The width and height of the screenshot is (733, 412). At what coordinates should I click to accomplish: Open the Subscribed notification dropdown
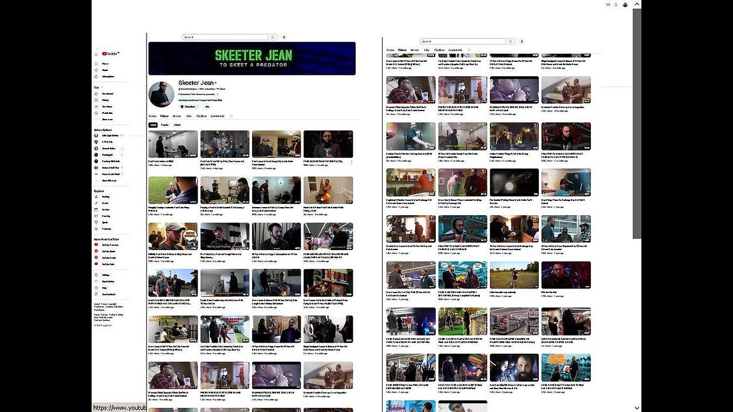tap(188, 106)
